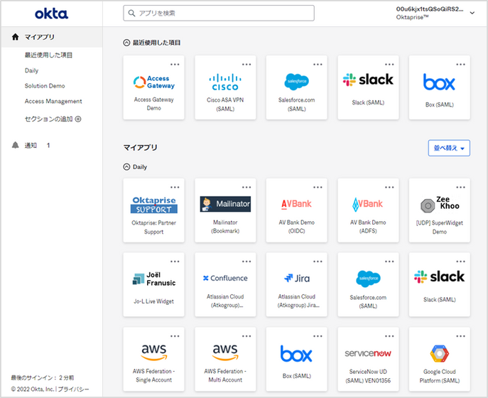This screenshot has height=398, width=488.
Task: Open Google Cloud Platform (SAML) app
Action: (x=440, y=359)
